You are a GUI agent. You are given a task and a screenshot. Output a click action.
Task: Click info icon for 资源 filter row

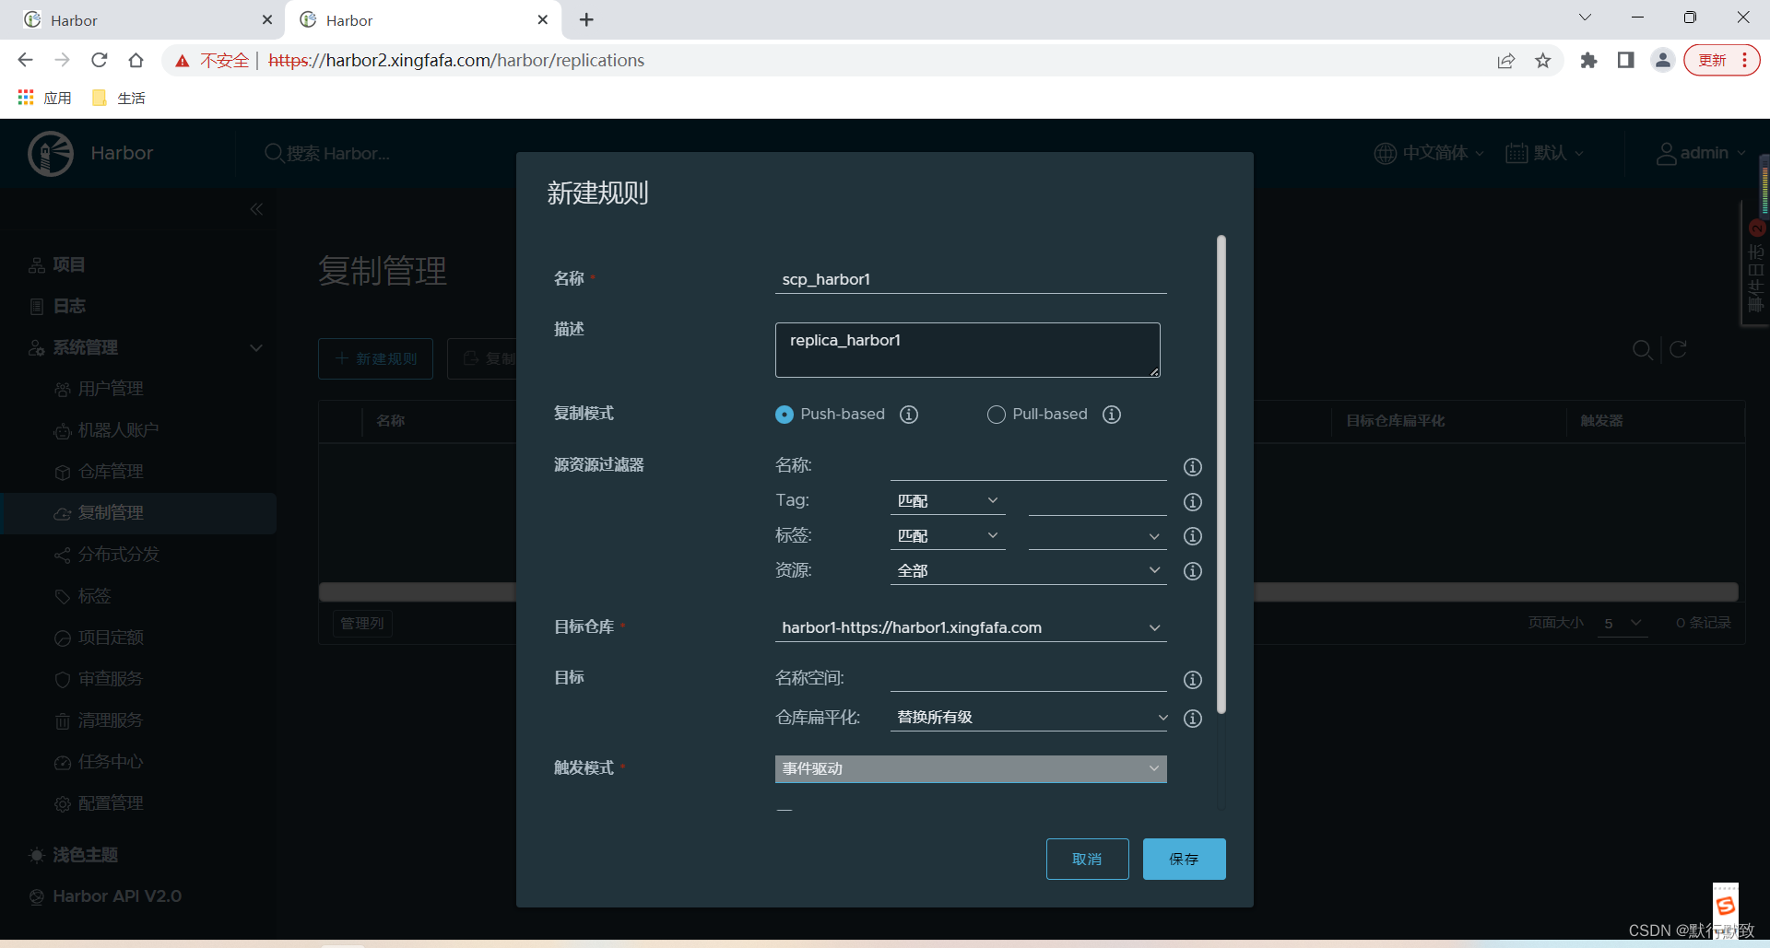pos(1193,571)
